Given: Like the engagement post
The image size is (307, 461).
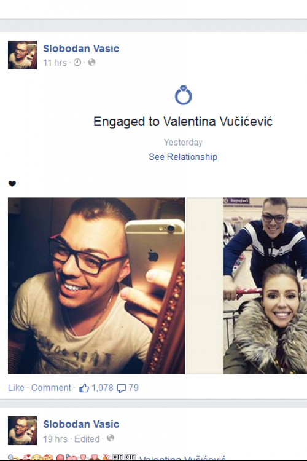Looking at the screenshot, I should point(16,388).
